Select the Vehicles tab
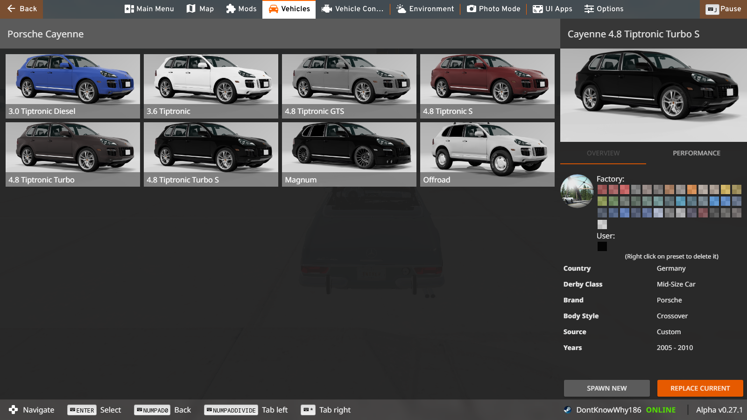 click(289, 9)
